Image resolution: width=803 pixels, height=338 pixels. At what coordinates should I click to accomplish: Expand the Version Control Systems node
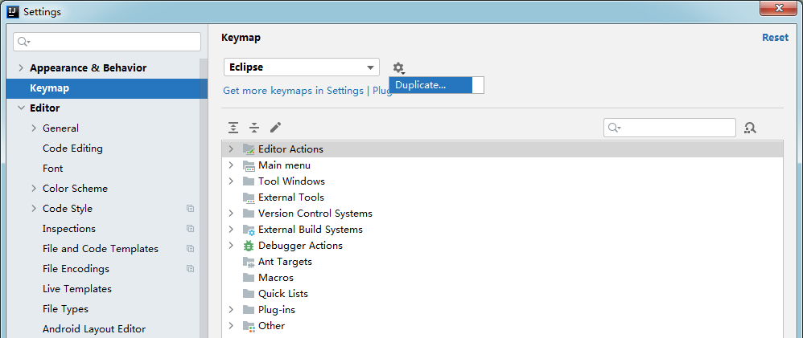pyautogui.click(x=231, y=214)
